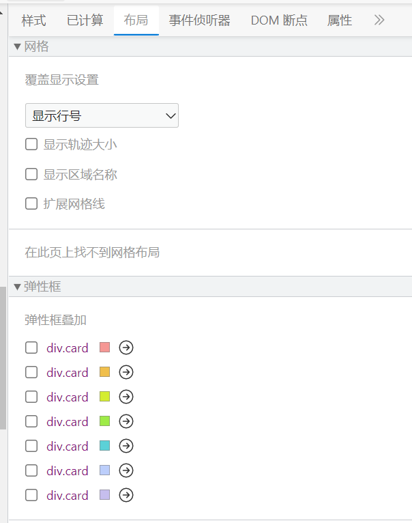Click the arrow icon beside the green swatch

coord(126,421)
